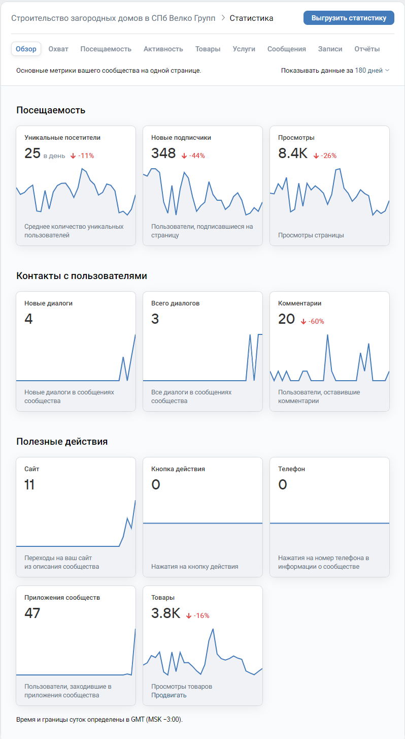The height and width of the screenshot is (739, 405).
Task: Click the Просмотры card chart
Action: [x=329, y=193]
